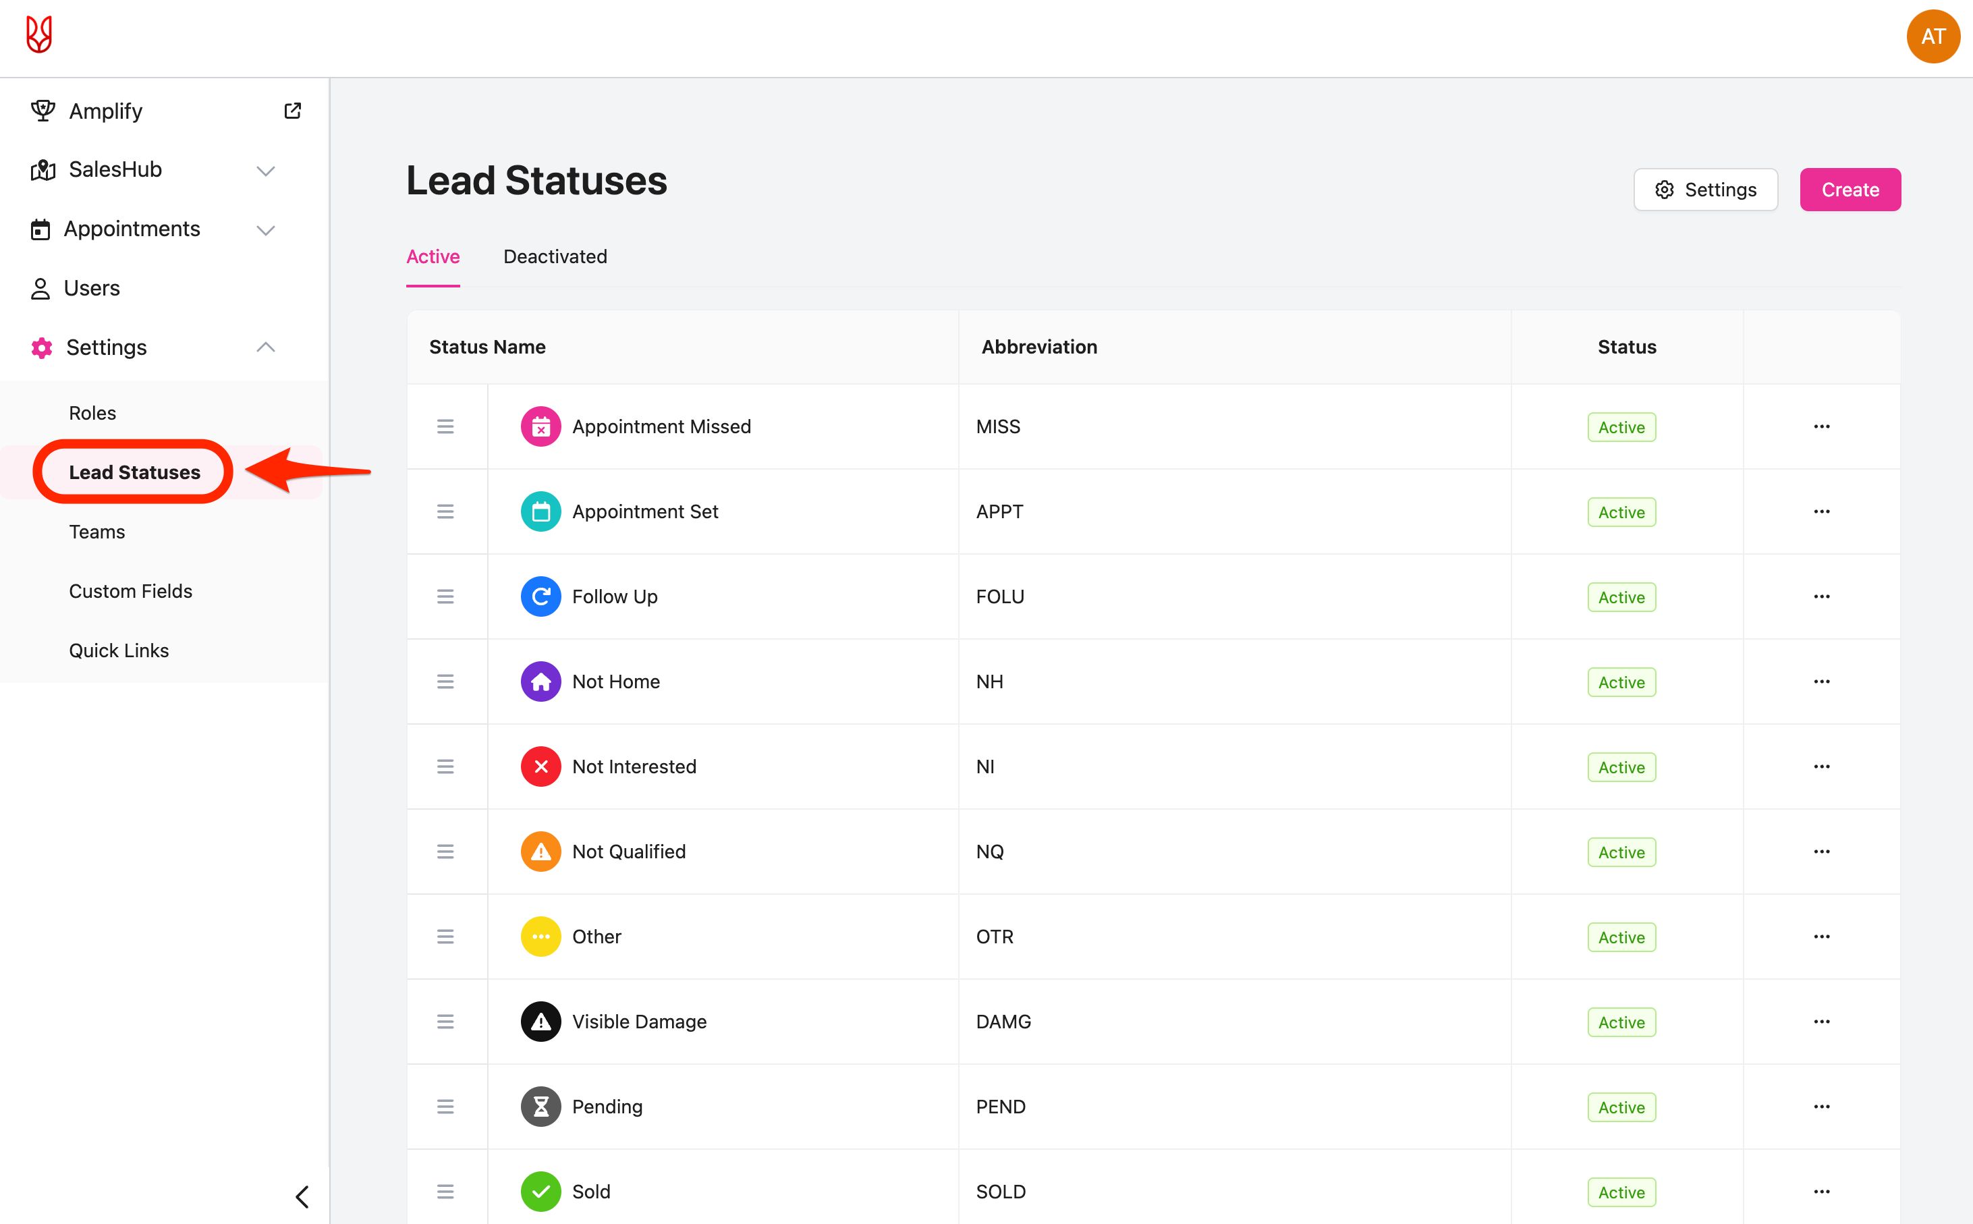The width and height of the screenshot is (1973, 1224).
Task: Click the blue Follow Up refresh icon
Action: (x=540, y=596)
